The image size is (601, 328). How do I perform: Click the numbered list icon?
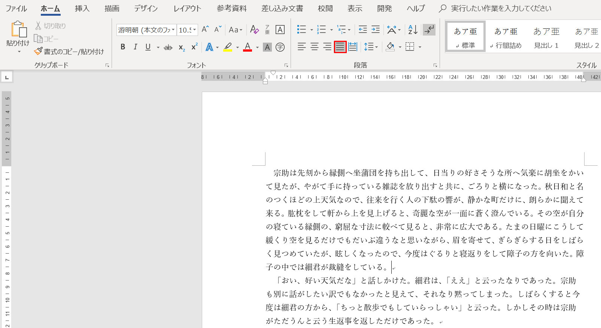(x=321, y=30)
